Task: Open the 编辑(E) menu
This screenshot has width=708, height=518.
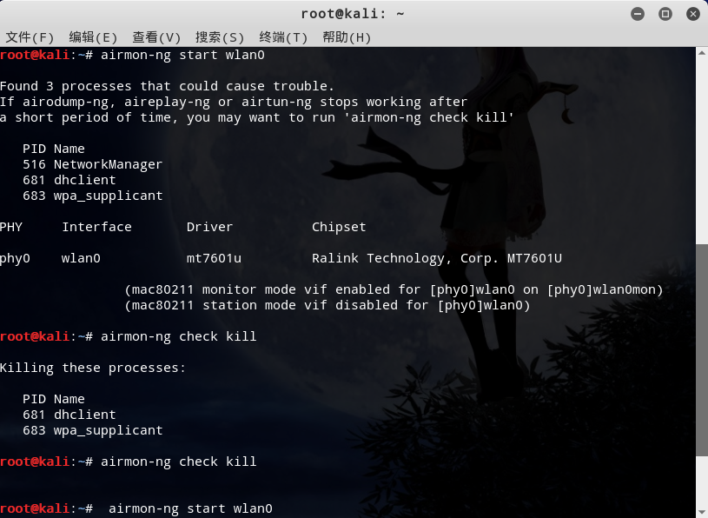Action: coord(93,37)
